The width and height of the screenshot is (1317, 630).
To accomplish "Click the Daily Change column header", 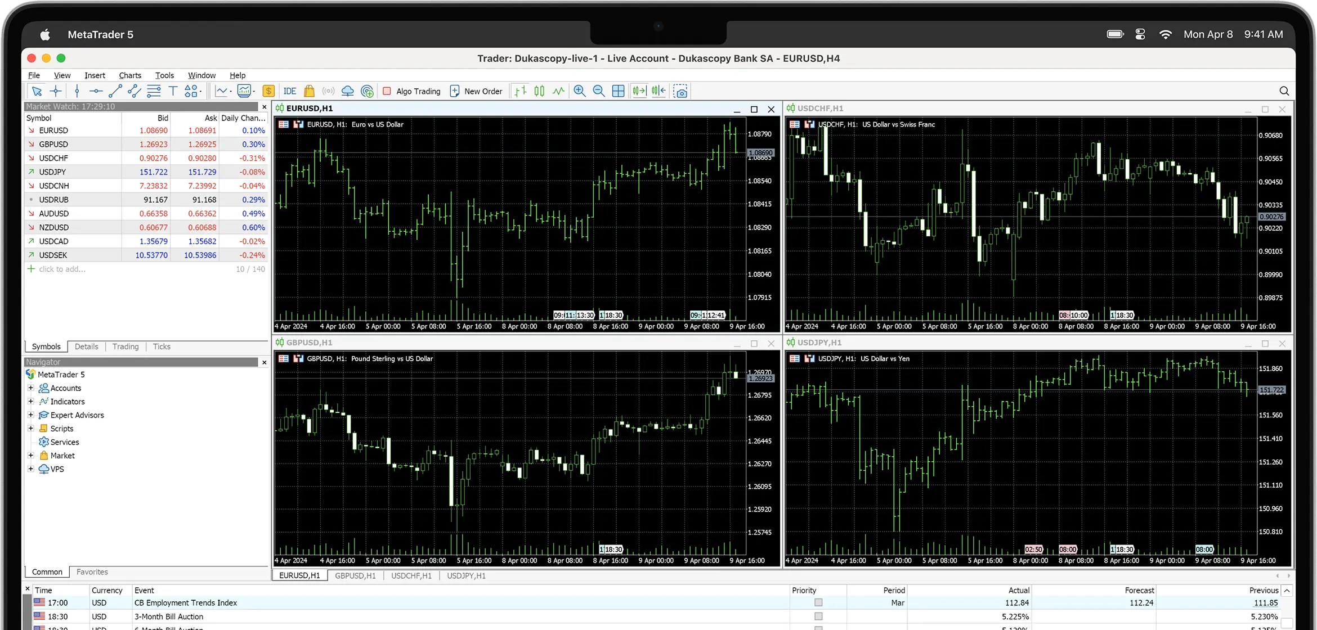I will click(x=243, y=118).
